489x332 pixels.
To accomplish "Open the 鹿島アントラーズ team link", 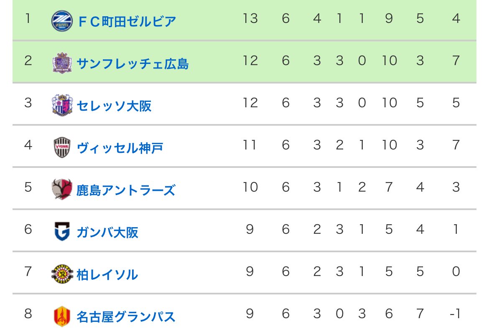I will click(126, 190).
